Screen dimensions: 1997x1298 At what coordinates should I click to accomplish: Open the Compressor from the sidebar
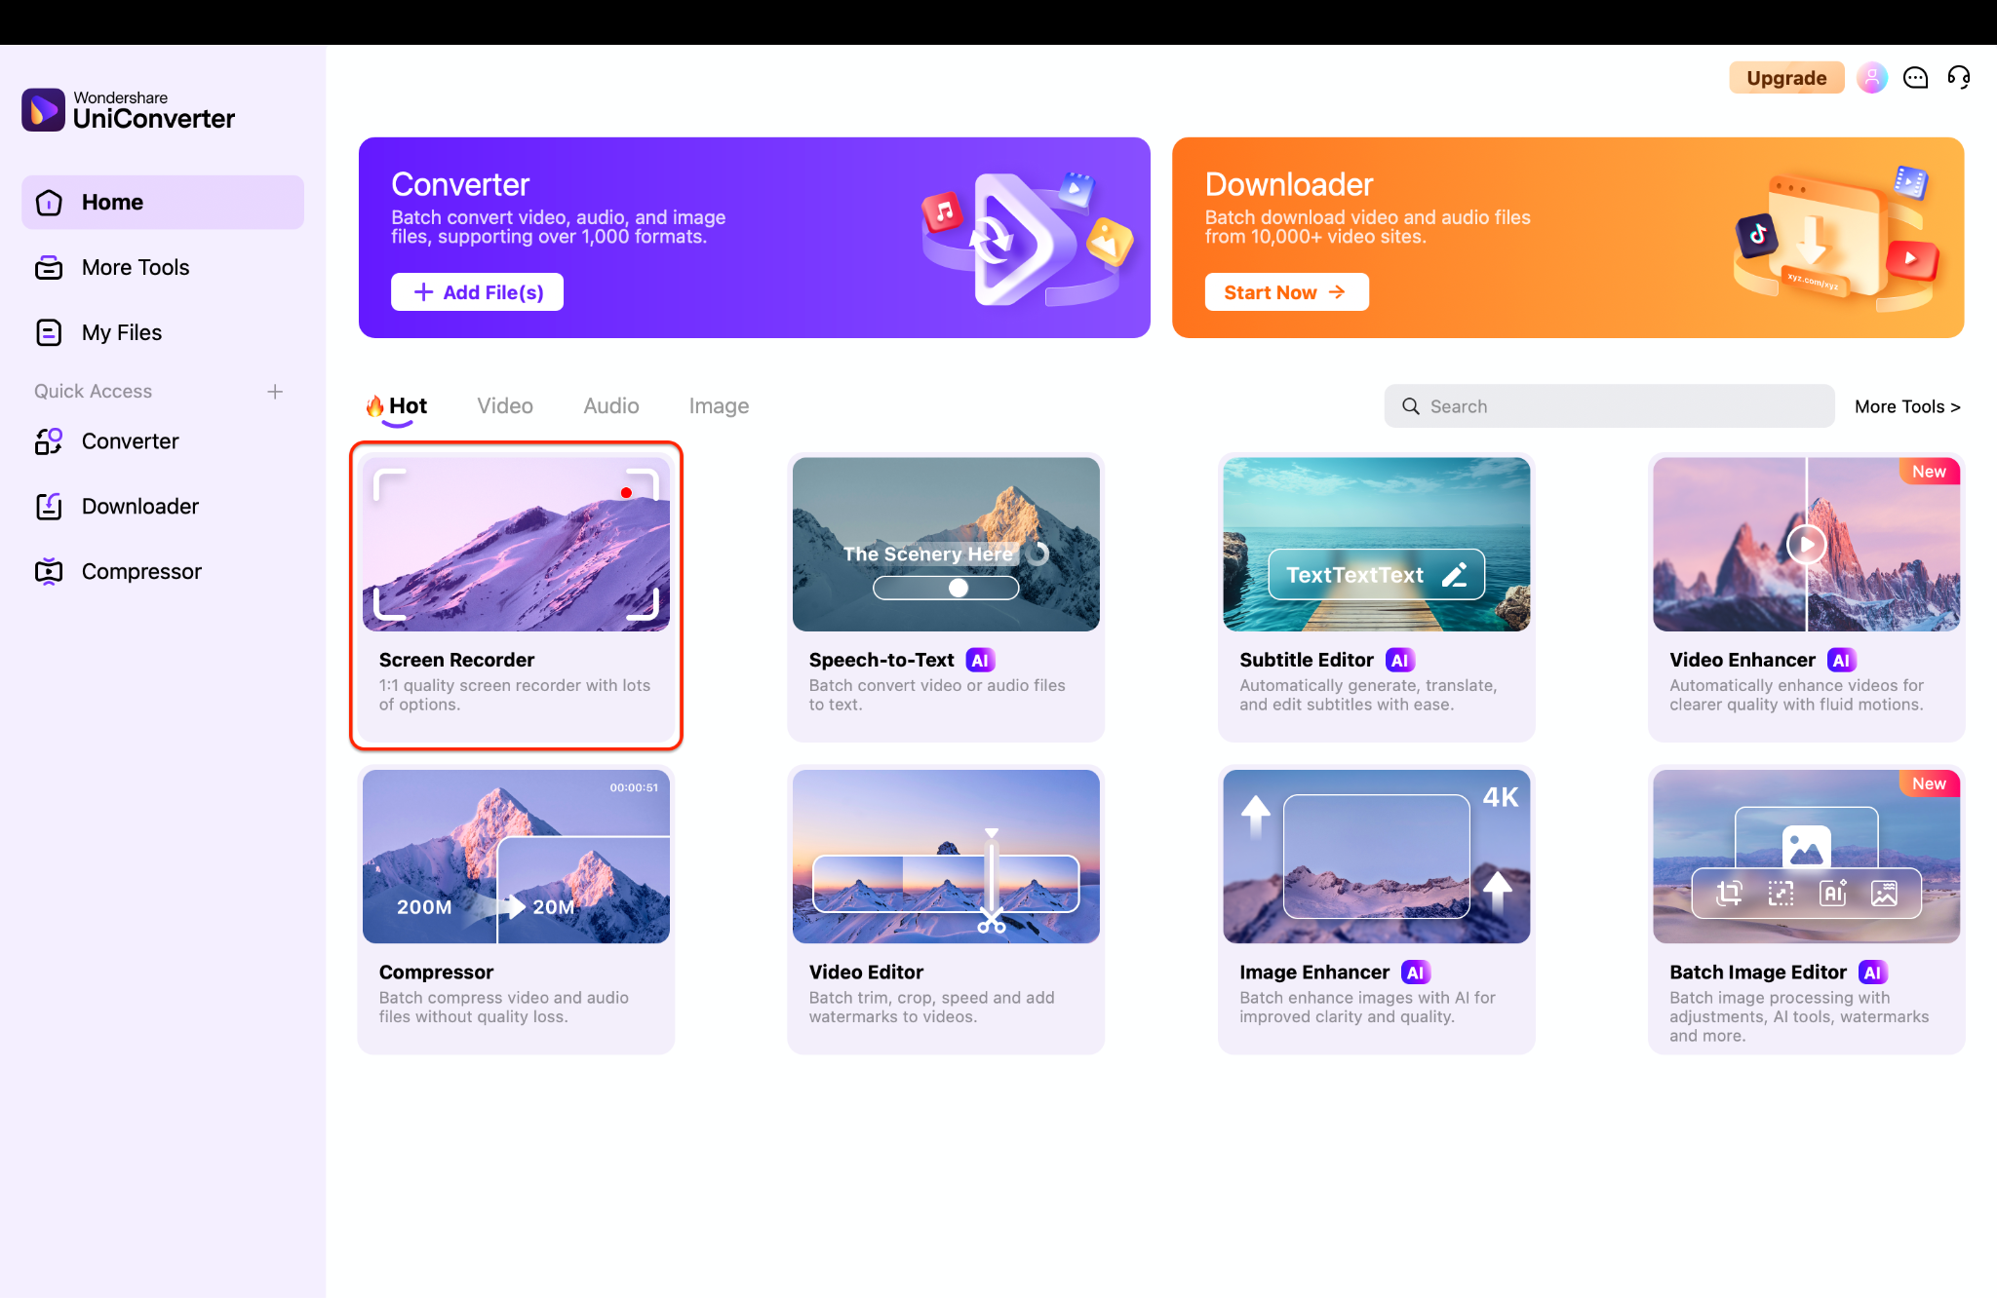coord(141,571)
